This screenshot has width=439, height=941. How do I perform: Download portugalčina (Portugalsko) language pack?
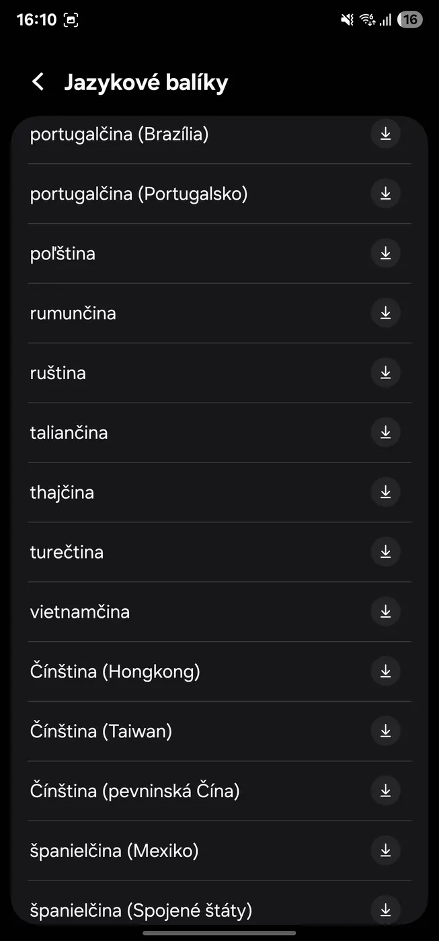pos(385,194)
